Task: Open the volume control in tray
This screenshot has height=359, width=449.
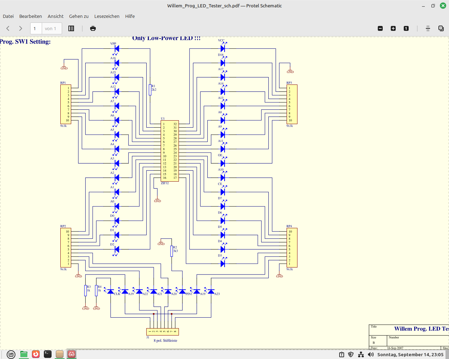Action: pos(371,354)
